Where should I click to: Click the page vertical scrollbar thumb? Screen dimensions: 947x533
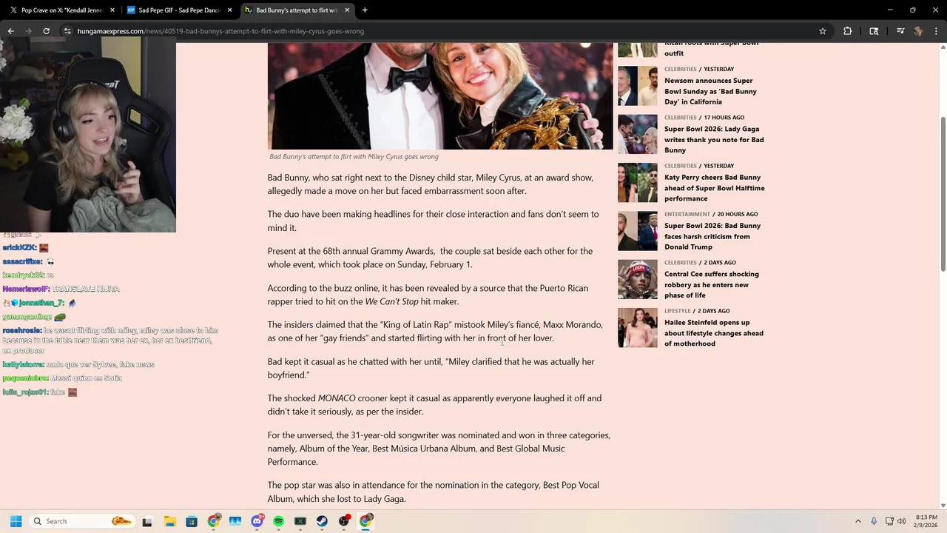943,194
